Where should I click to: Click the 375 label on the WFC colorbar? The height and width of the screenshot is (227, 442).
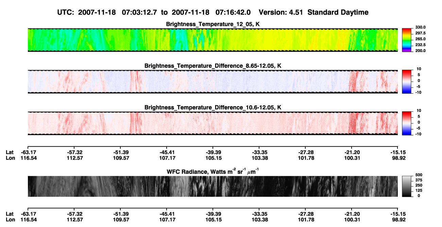click(419, 180)
